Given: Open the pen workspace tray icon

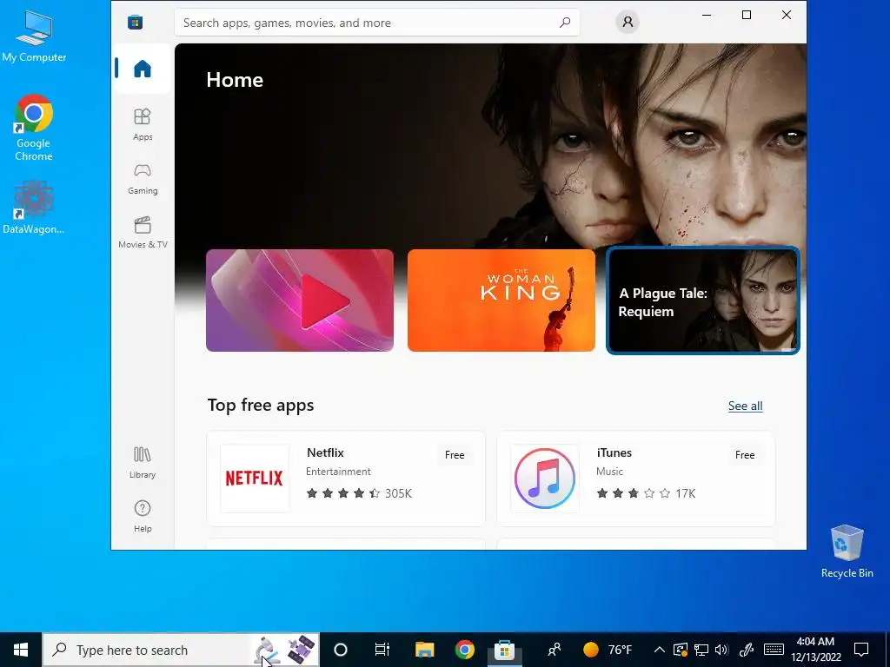Looking at the screenshot, I should (x=747, y=650).
